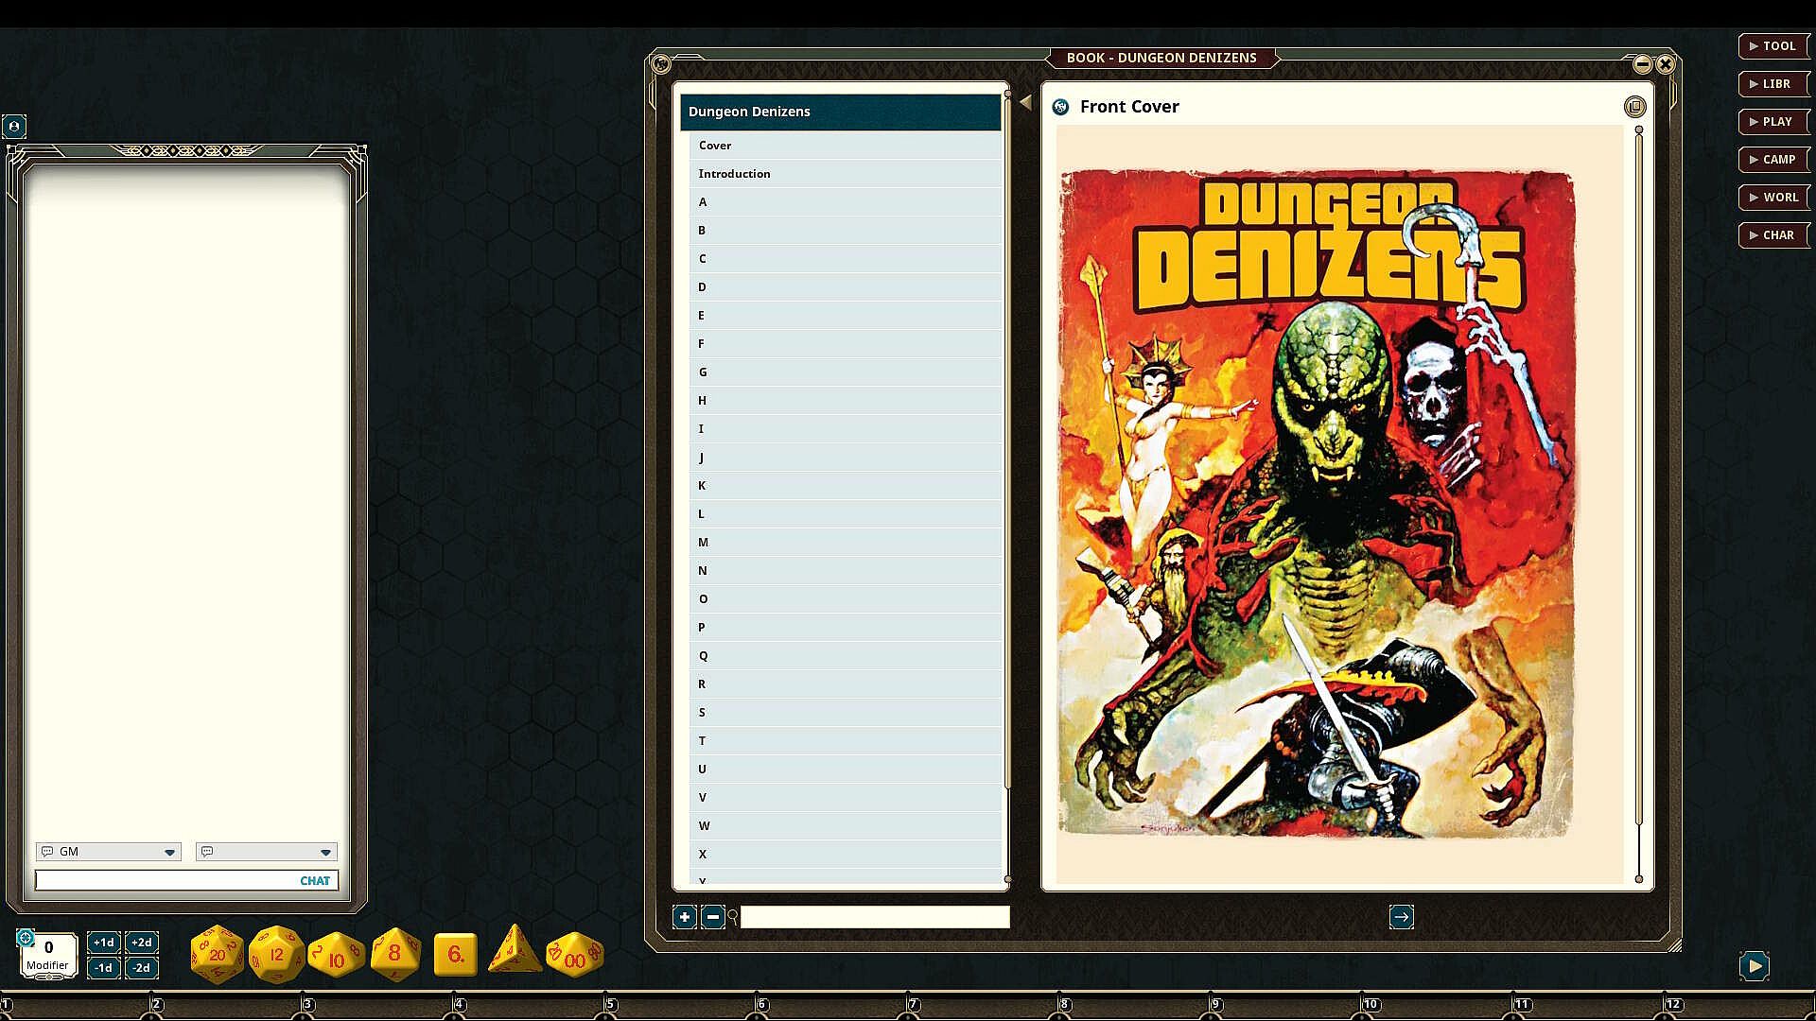
Task: Click the modifier targeting icon
Action: tap(26, 938)
